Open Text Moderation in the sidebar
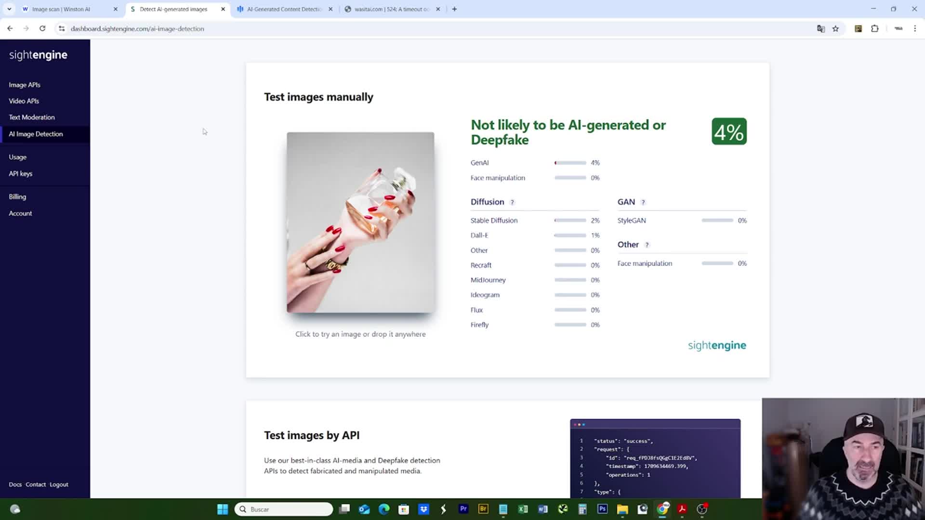The height and width of the screenshot is (520, 925). 32,117
